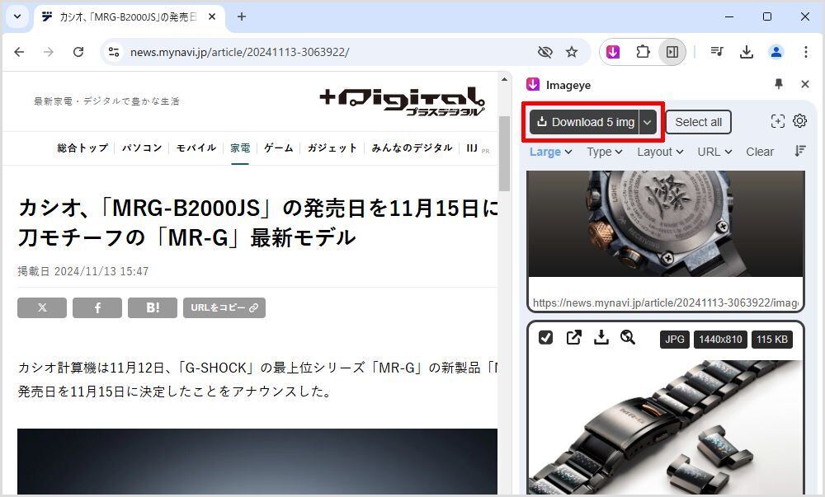Open the ガジェット nav item
825x497 pixels.
[x=332, y=148]
